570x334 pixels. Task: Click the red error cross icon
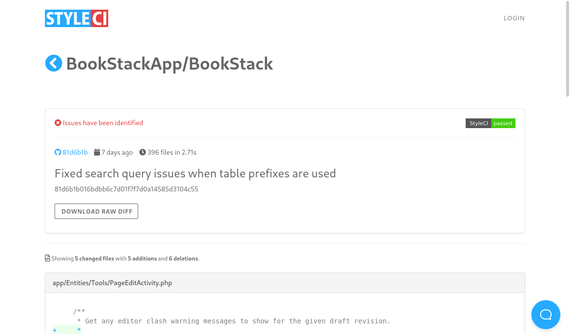[x=58, y=123]
